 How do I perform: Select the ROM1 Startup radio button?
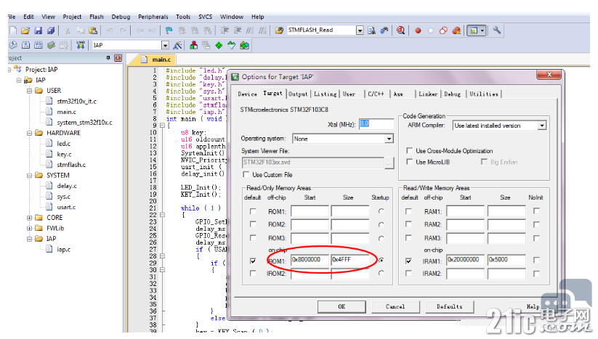coord(381,211)
